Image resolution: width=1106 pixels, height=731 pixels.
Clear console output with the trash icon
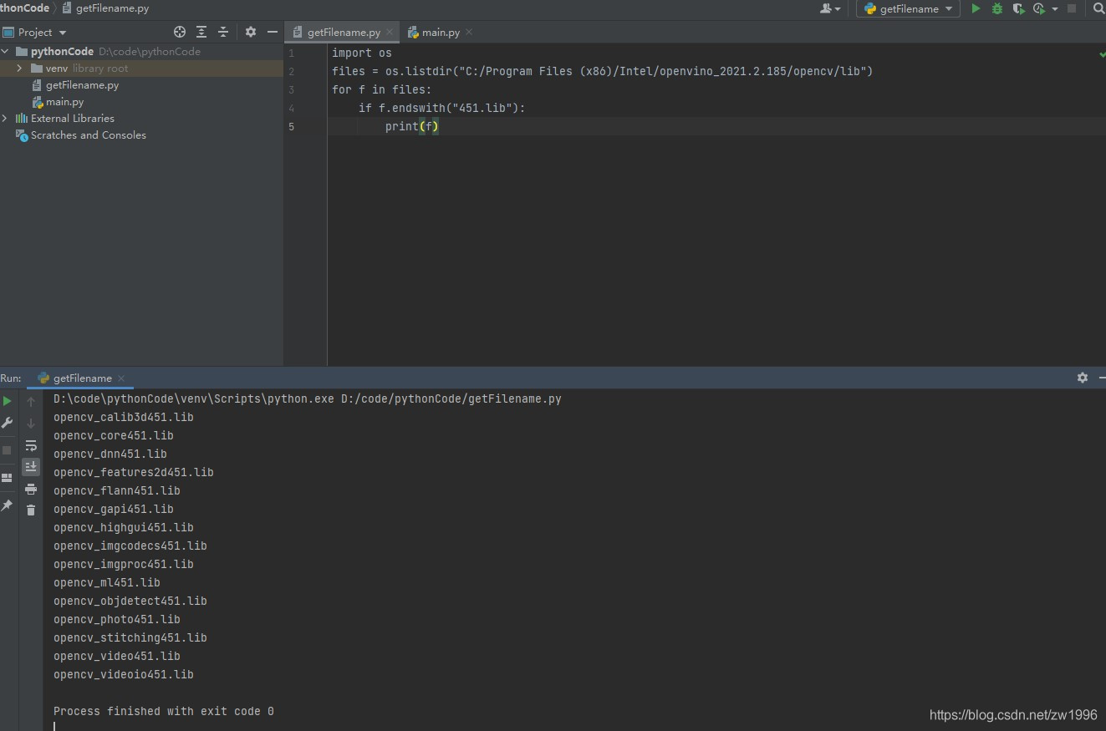click(31, 510)
